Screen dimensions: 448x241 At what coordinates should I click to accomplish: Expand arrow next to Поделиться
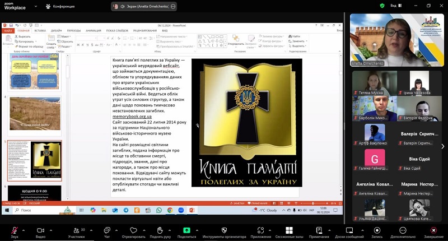[197, 230]
